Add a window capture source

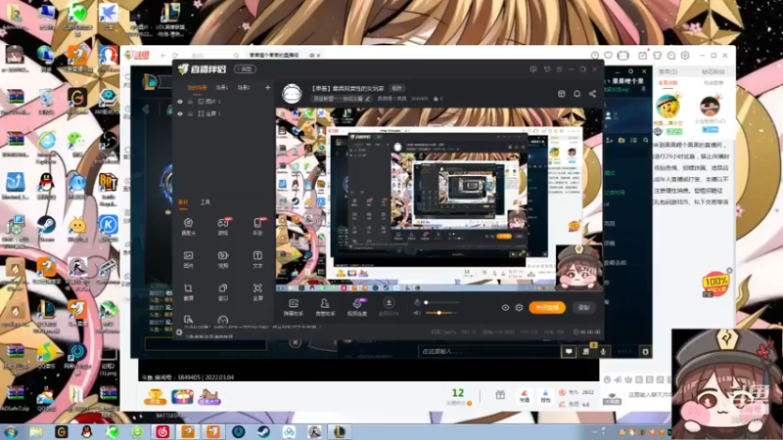point(223,291)
